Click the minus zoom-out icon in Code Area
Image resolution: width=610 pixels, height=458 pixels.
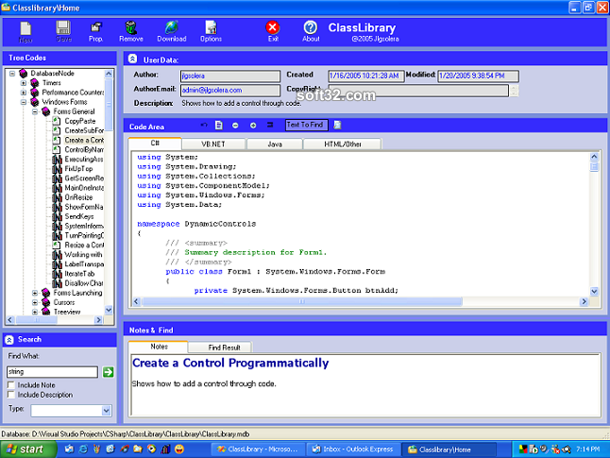(235, 126)
